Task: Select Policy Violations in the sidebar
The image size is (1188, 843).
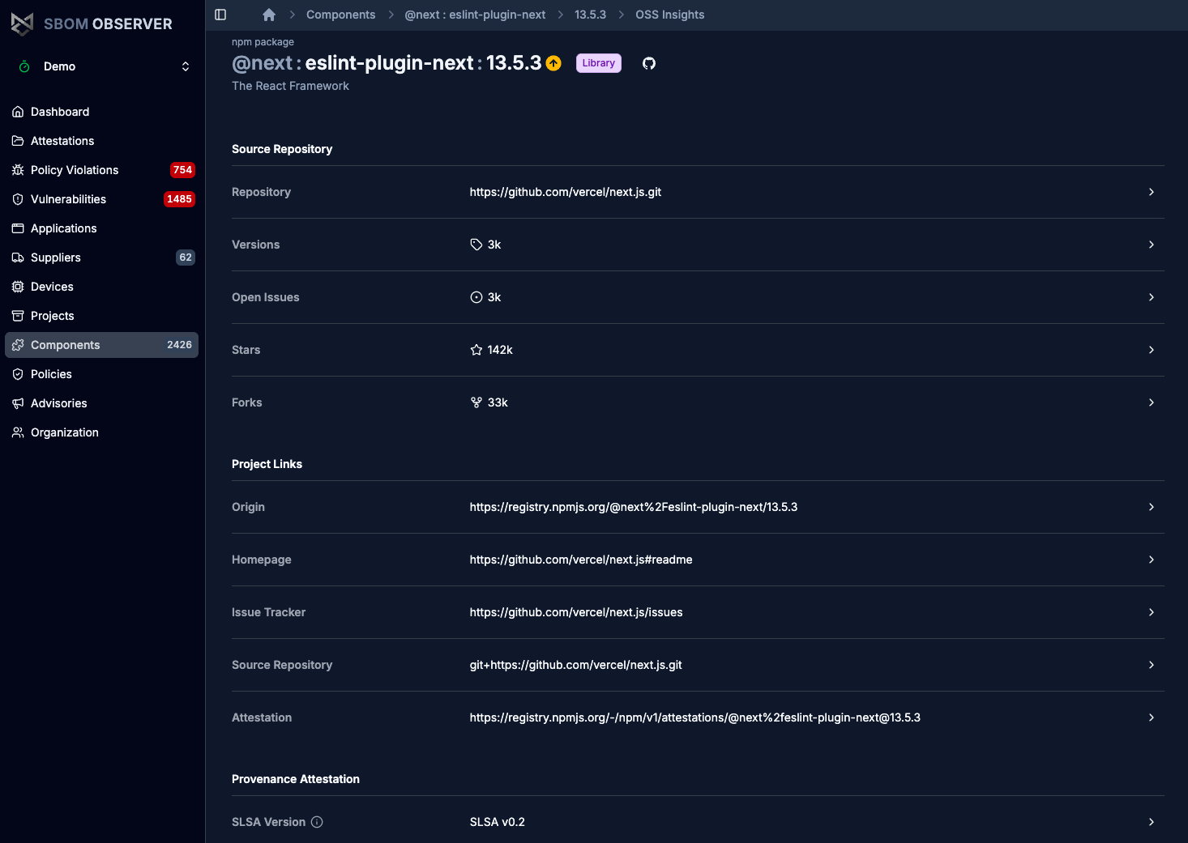Action: click(x=101, y=170)
